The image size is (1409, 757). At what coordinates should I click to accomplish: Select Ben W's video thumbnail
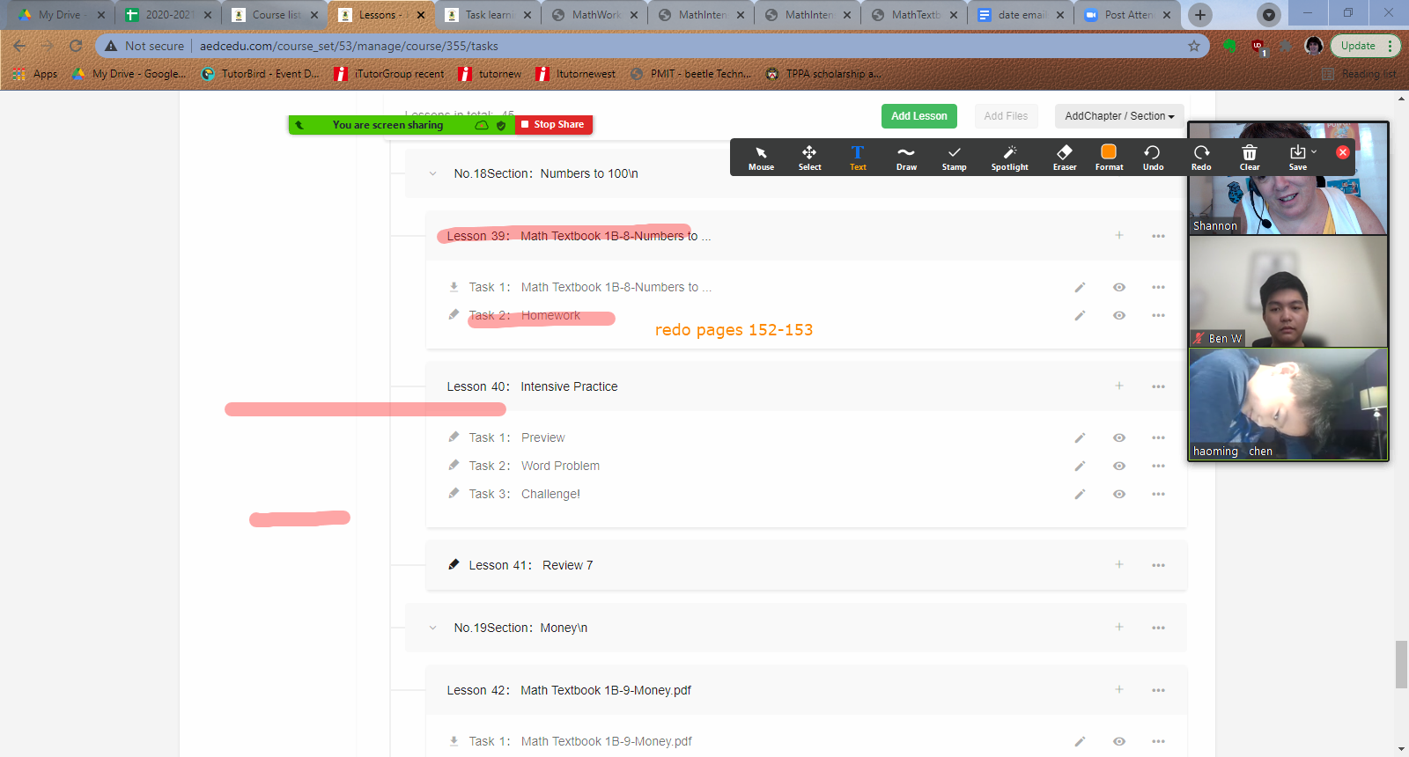(x=1288, y=291)
